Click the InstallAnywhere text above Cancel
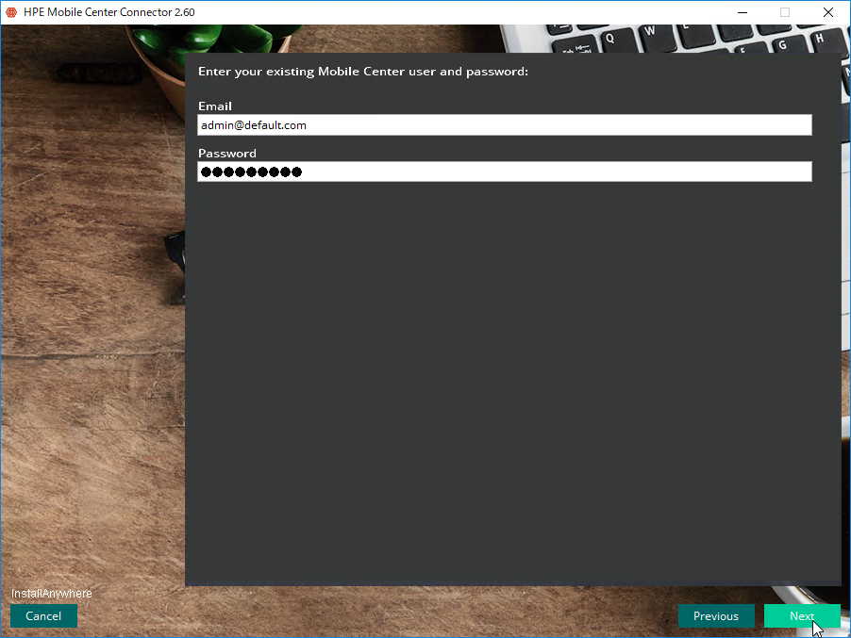The height and width of the screenshot is (638, 851). pyautogui.click(x=52, y=594)
